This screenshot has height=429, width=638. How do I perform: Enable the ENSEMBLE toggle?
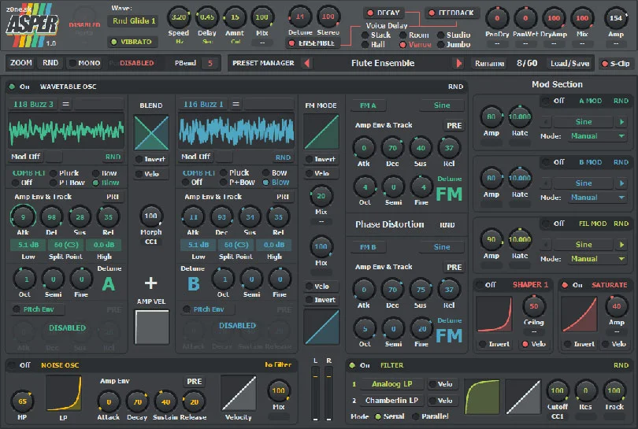pos(313,43)
